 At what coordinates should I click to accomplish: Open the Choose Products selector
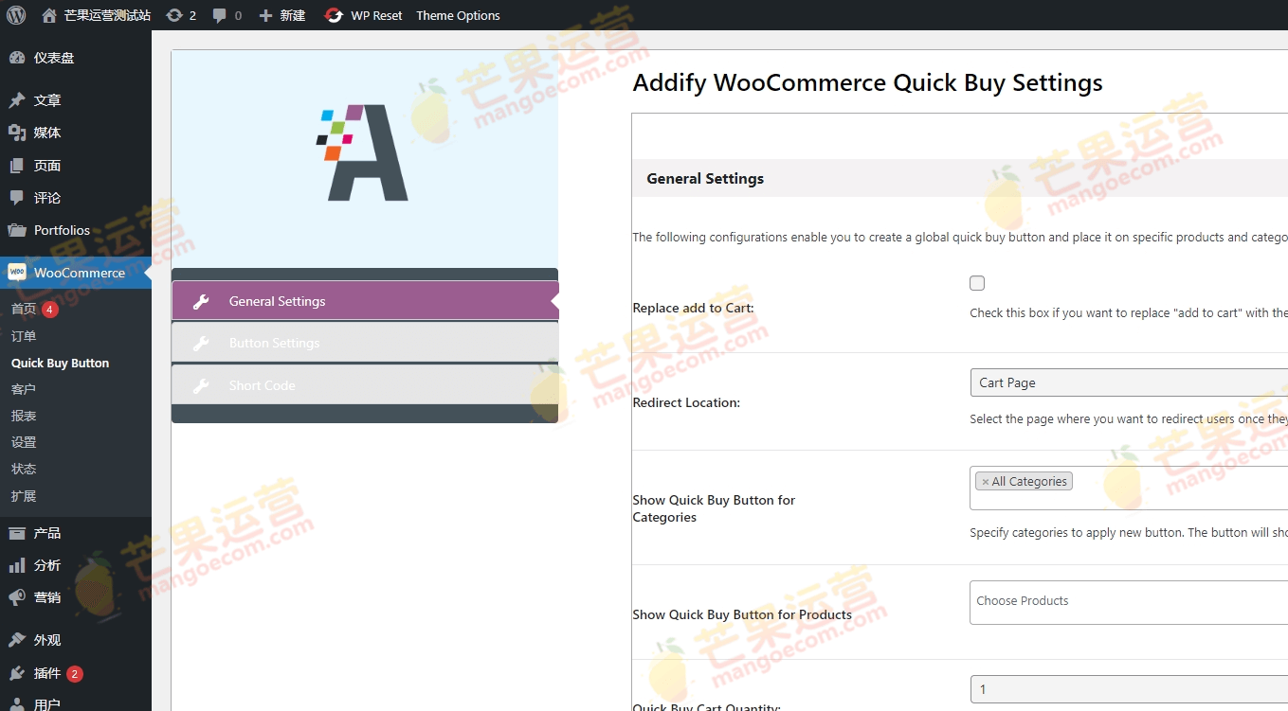pyautogui.click(x=1128, y=601)
